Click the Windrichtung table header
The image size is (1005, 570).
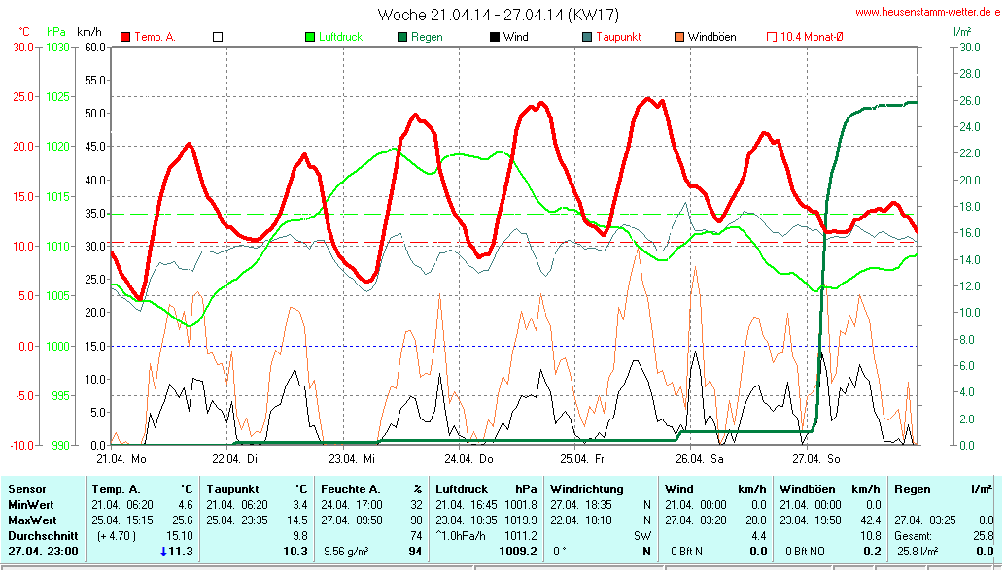tap(584, 489)
